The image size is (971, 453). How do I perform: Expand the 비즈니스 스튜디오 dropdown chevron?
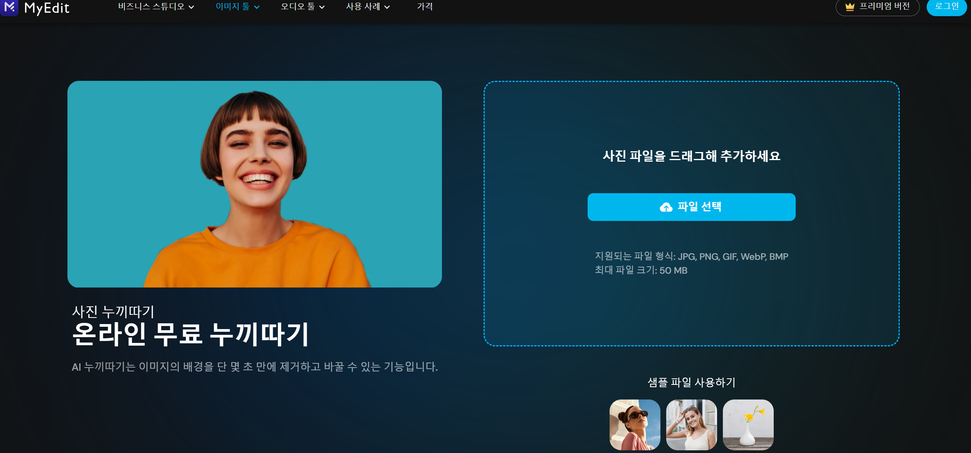pyautogui.click(x=192, y=7)
